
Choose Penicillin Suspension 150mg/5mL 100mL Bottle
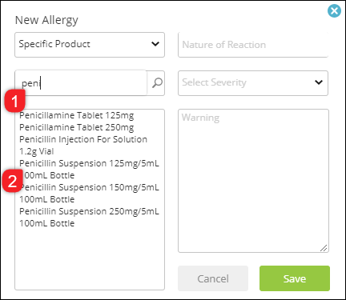coord(89,194)
